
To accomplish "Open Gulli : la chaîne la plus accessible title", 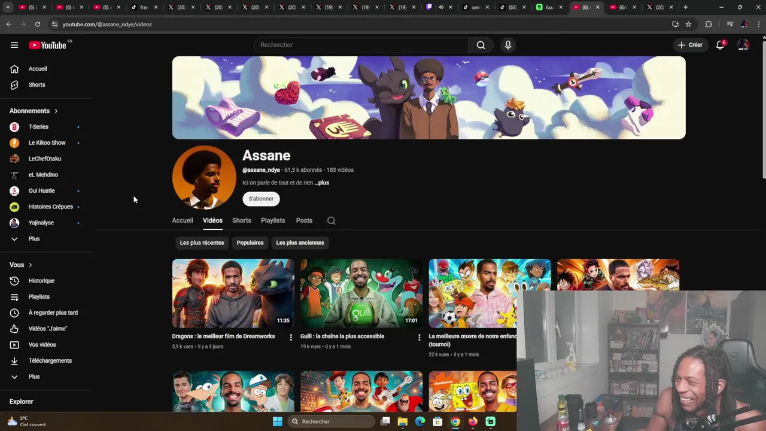I will (342, 336).
